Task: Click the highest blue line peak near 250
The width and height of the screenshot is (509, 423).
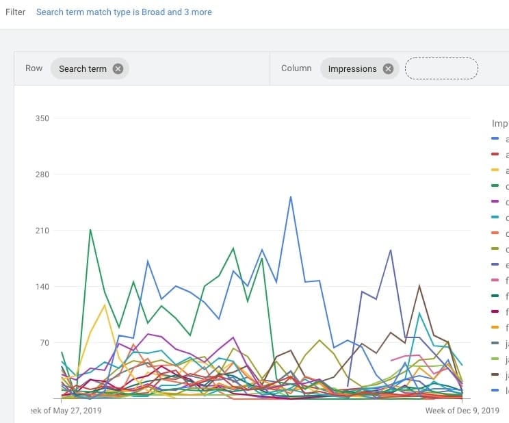Action: click(291, 197)
